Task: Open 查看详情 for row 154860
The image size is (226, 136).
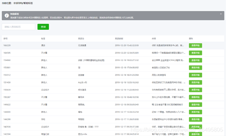Action: (195, 60)
